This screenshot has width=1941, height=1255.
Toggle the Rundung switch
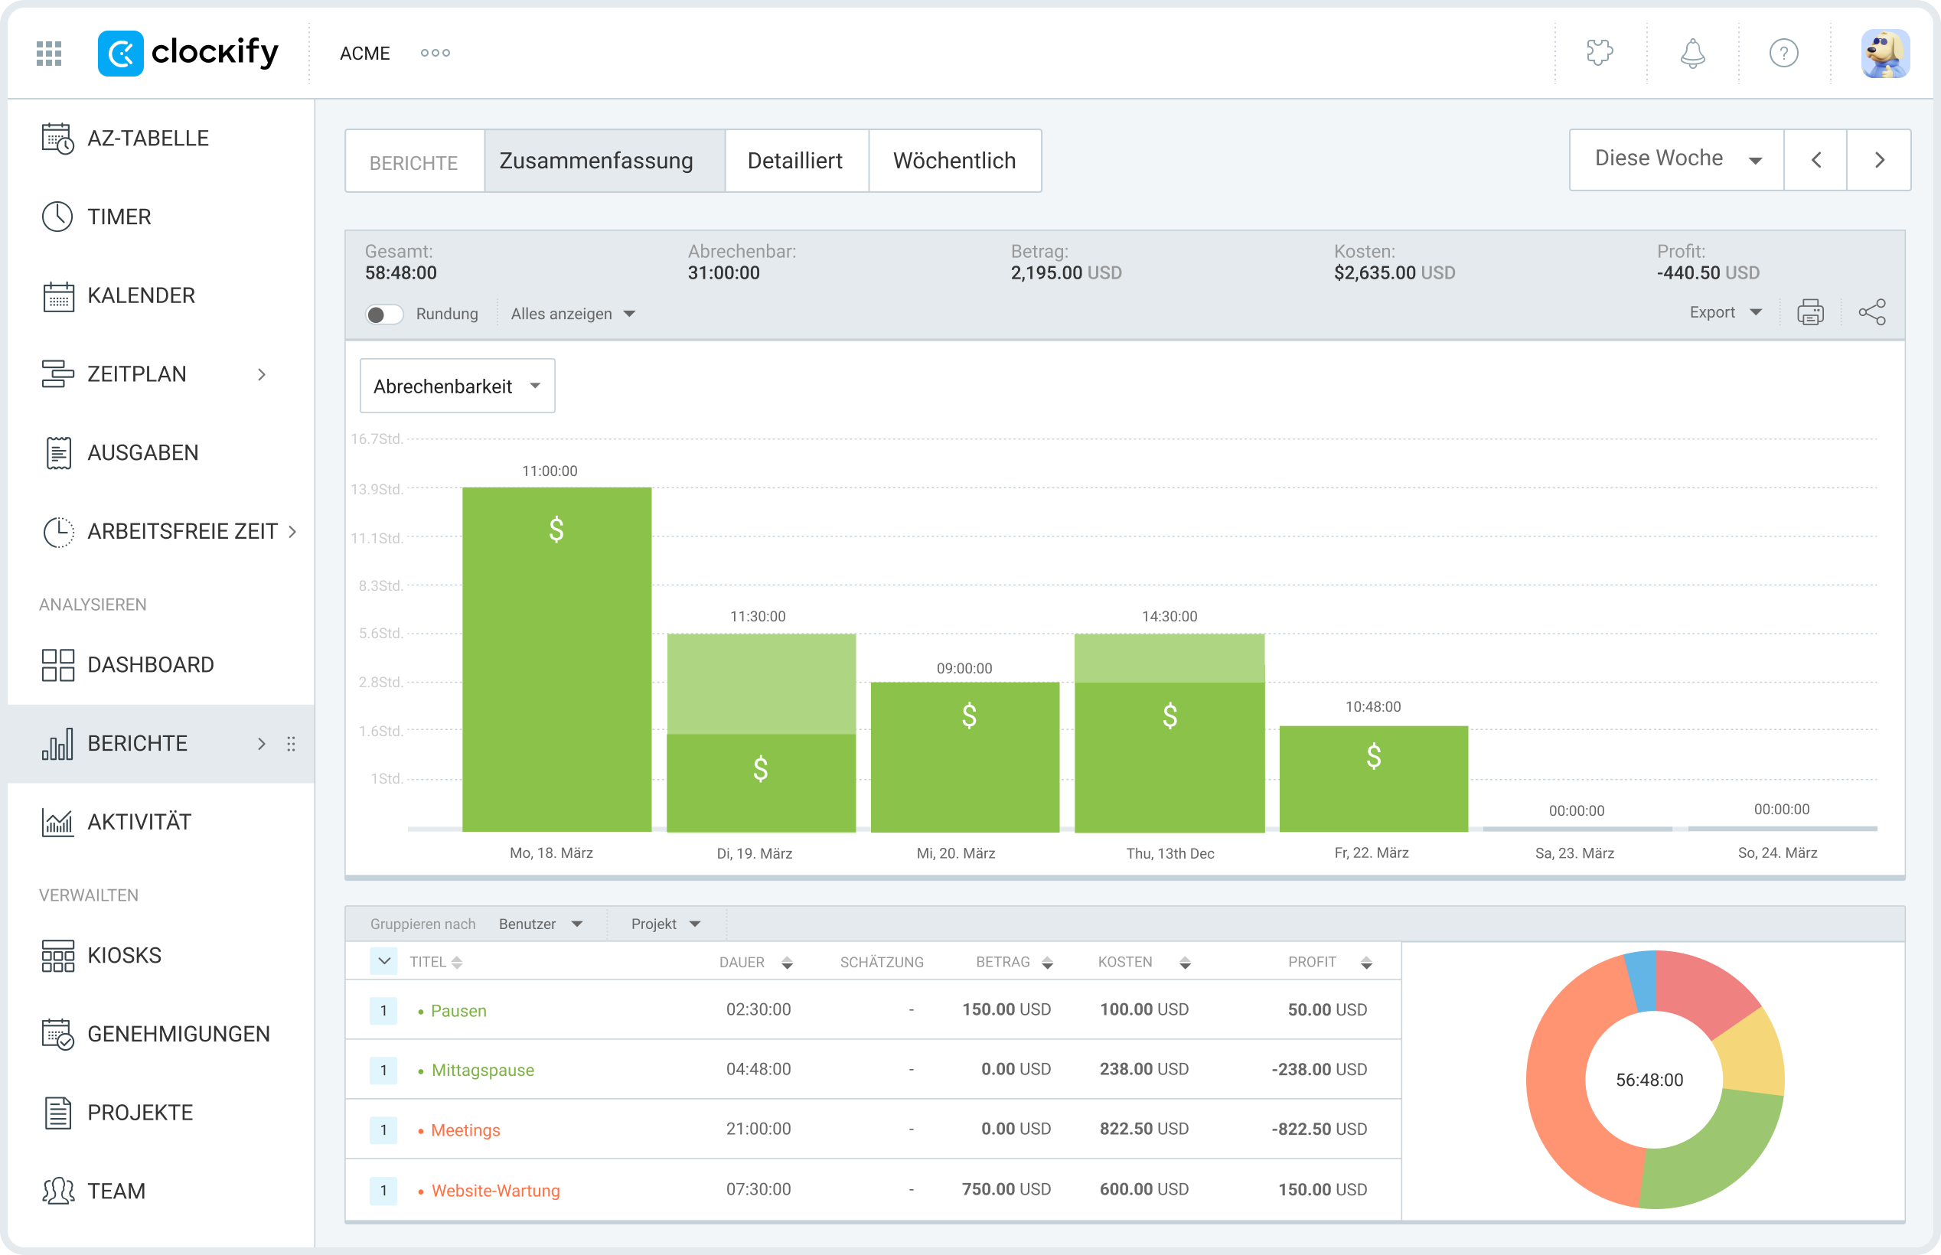(x=383, y=315)
